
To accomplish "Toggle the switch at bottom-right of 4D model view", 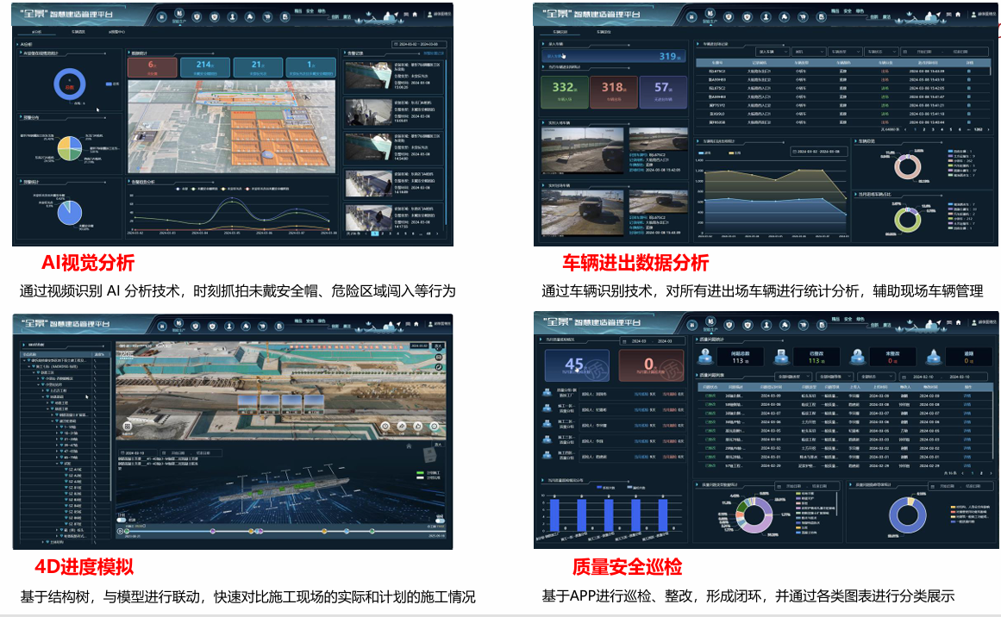I will [440, 520].
